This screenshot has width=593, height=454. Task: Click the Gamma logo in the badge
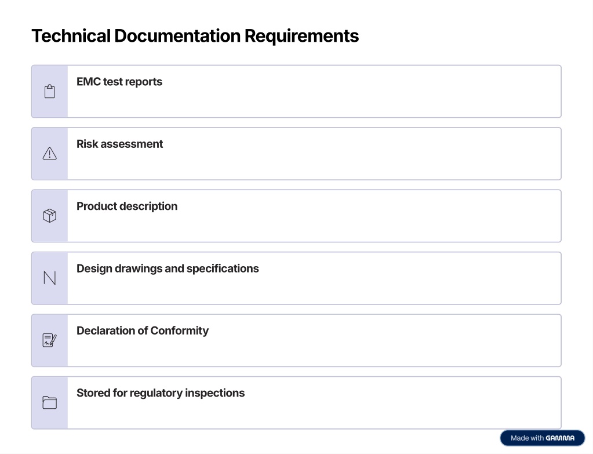560,438
